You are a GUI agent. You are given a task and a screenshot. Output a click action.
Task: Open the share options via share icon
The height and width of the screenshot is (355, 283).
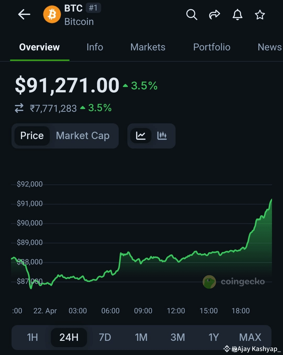[x=214, y=15]
